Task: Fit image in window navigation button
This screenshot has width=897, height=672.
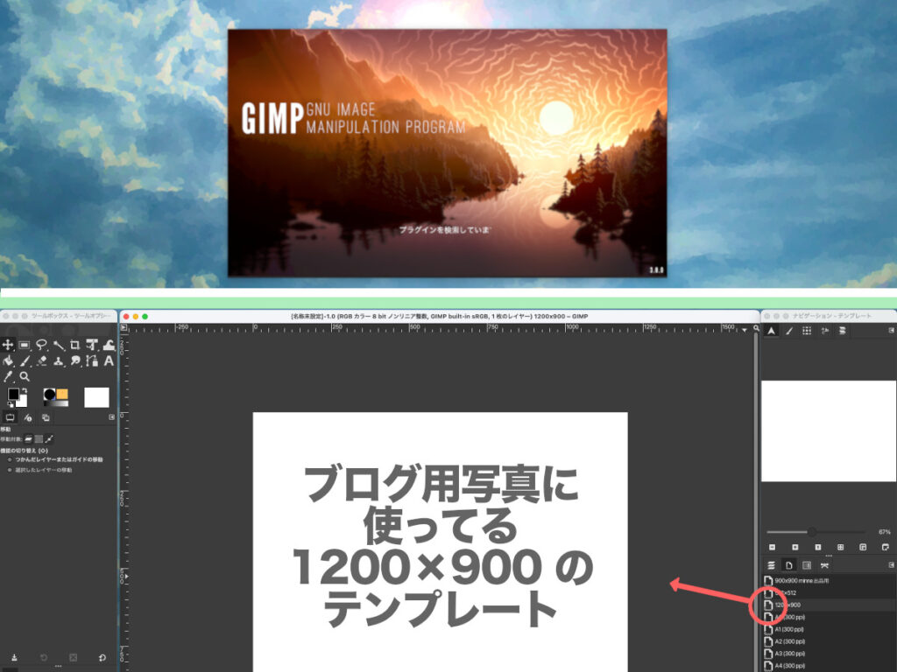Action: [840, 548]
